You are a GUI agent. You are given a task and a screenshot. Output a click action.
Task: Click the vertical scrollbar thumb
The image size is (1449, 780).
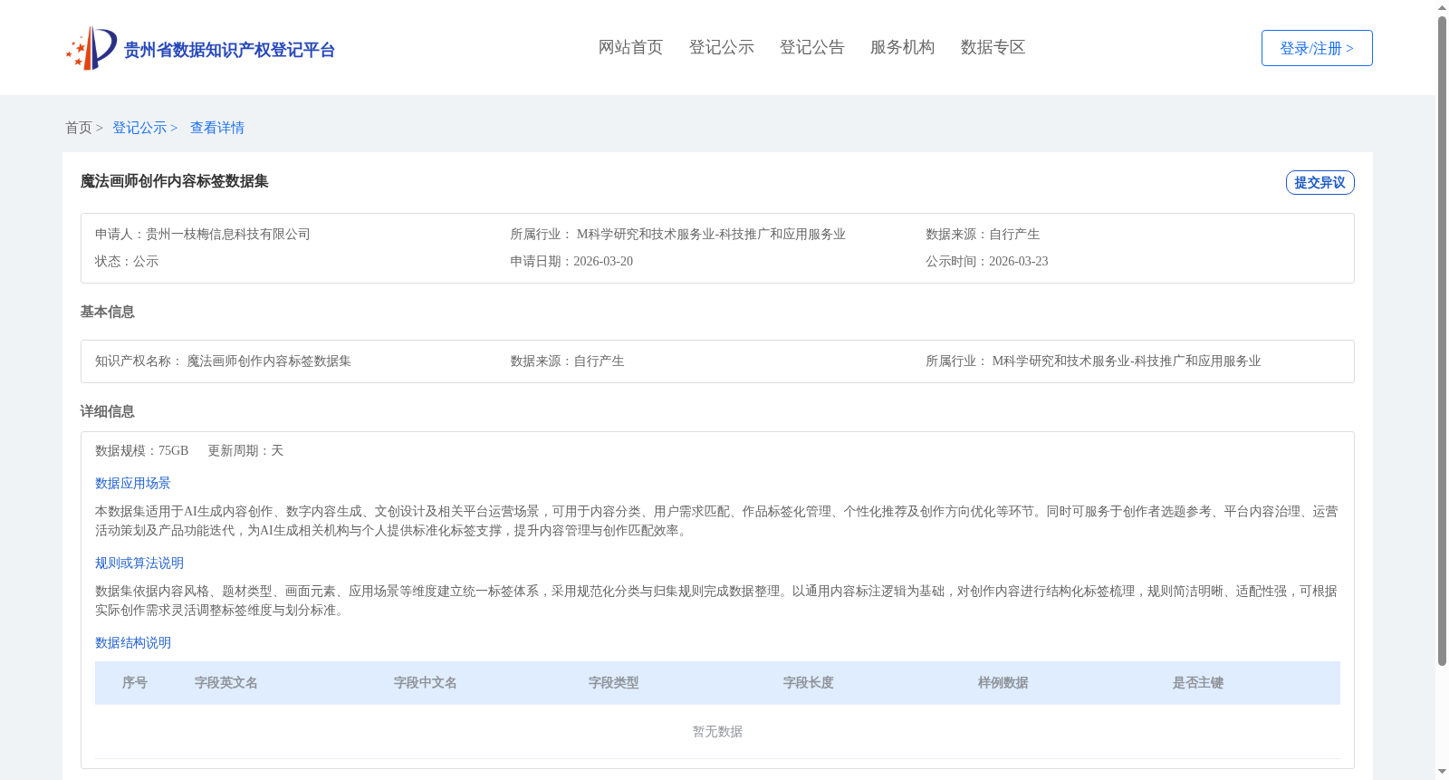pyautogui.click(x=1442, y=341)
